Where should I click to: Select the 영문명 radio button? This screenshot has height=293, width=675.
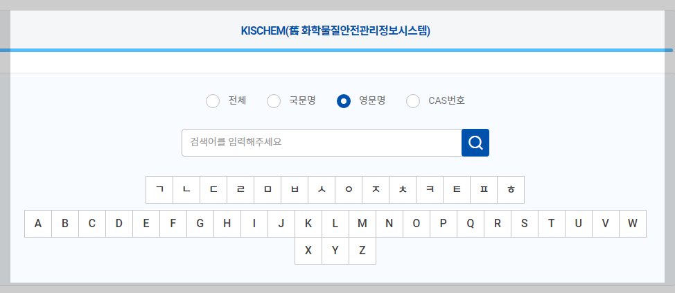coord(344,101)
